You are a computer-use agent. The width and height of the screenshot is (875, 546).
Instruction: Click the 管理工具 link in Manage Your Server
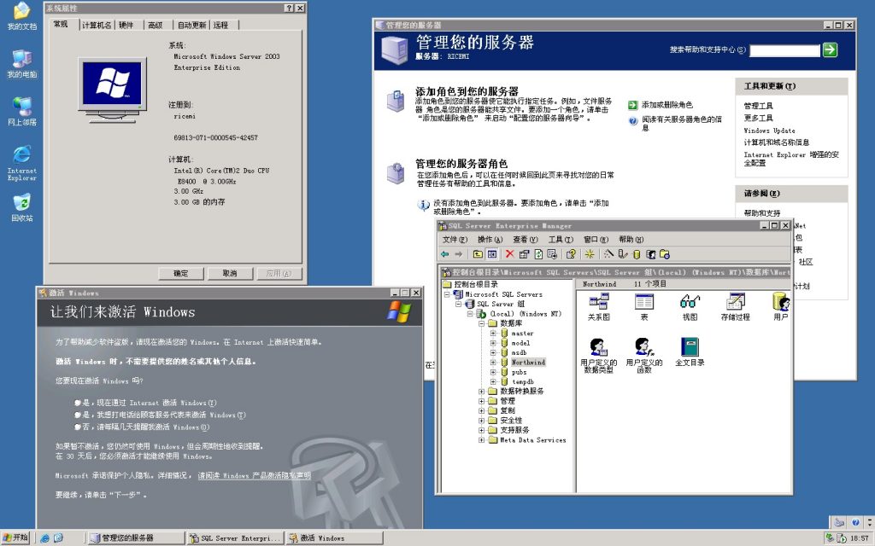tap(759, 106)
